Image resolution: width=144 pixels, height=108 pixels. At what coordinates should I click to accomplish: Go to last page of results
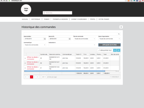(38, 77)
